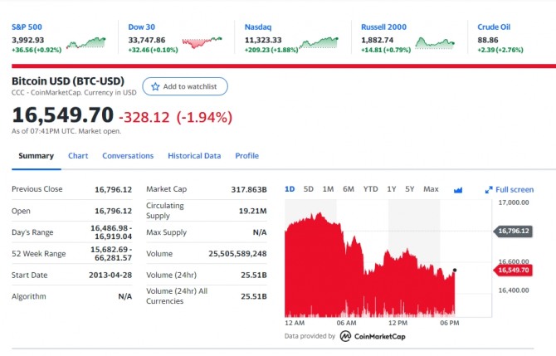Screen dimensions: 556x356
Task: Select the 5D chart range
Action: coord(309,189)
